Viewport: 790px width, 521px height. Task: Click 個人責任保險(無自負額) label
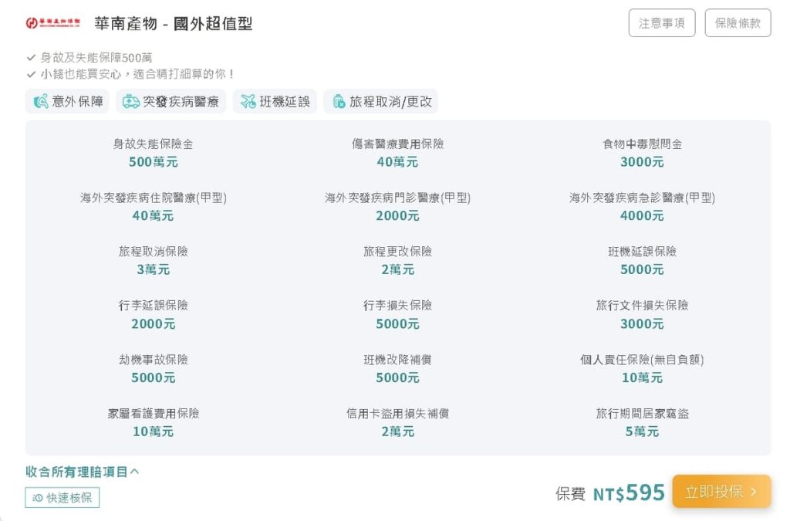pyautogui.click(x=642, y=360)
